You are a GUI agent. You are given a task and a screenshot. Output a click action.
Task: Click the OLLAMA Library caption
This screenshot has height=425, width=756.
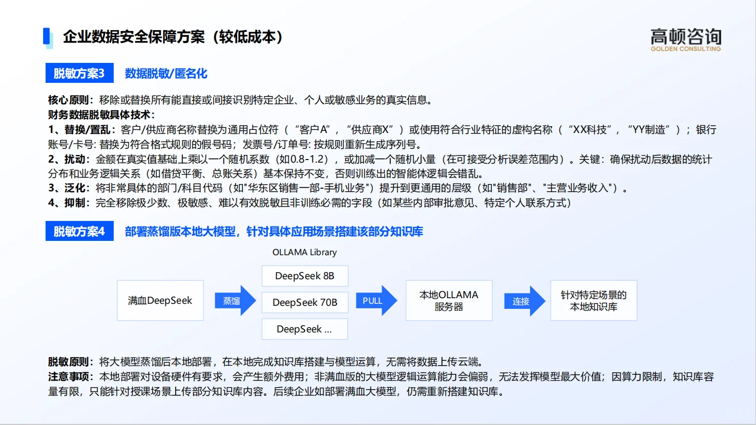305,252
